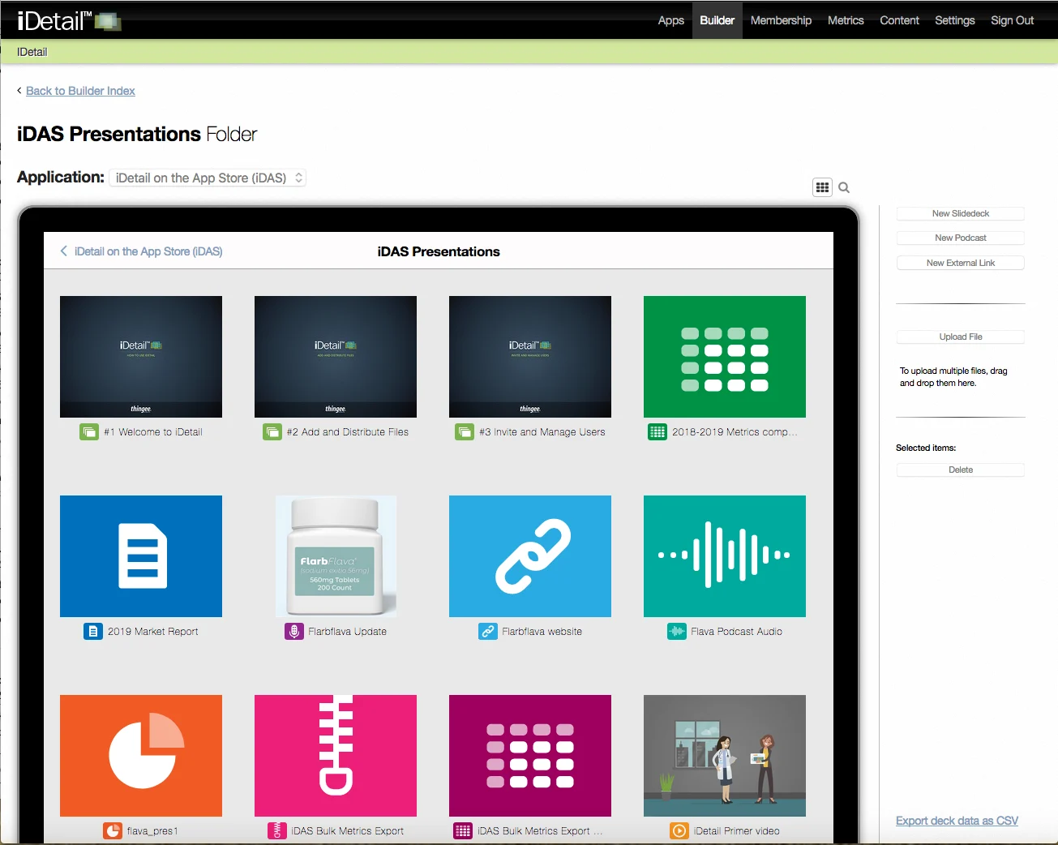The image size is (1058, 845).
Task: Click the "#3 Invite and Manage Users" label
Action: pos(542,432)
